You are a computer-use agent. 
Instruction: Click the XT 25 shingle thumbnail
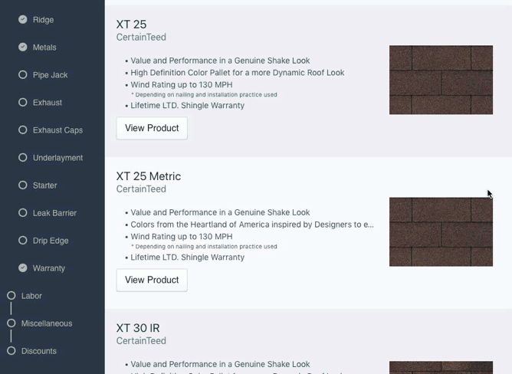tap(441, 80)
